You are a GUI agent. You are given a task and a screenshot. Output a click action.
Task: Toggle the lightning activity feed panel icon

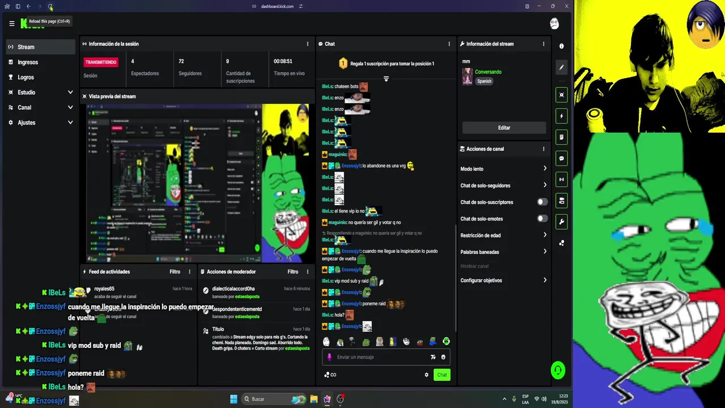tap(561, 116)
